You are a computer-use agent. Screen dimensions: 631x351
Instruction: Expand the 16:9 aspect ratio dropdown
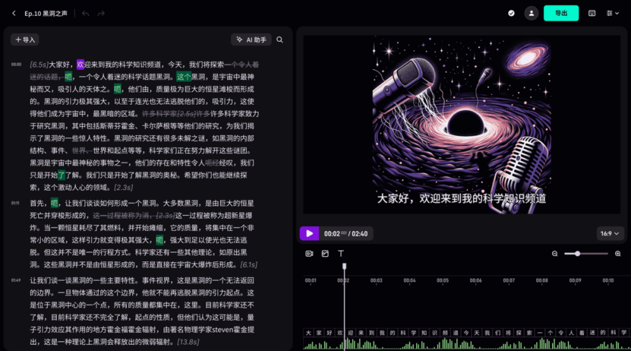click(610, 234)
